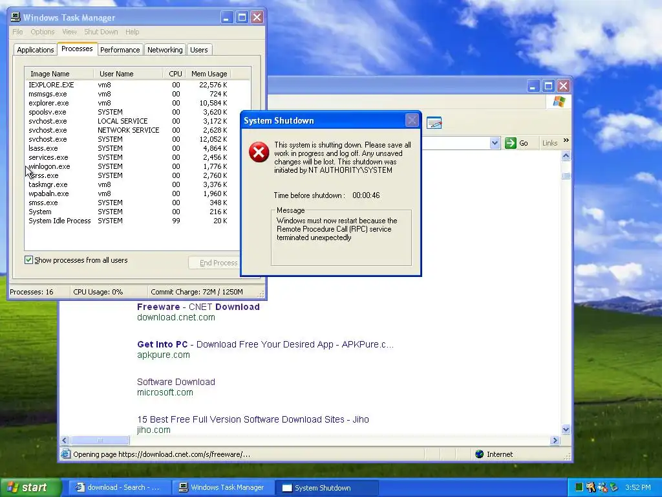Select the Processes tab
662x497 pixels.
tap(77, 49)
